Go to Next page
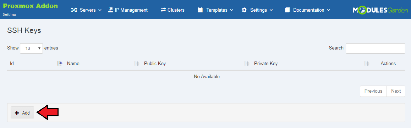 tap(396, 91)
